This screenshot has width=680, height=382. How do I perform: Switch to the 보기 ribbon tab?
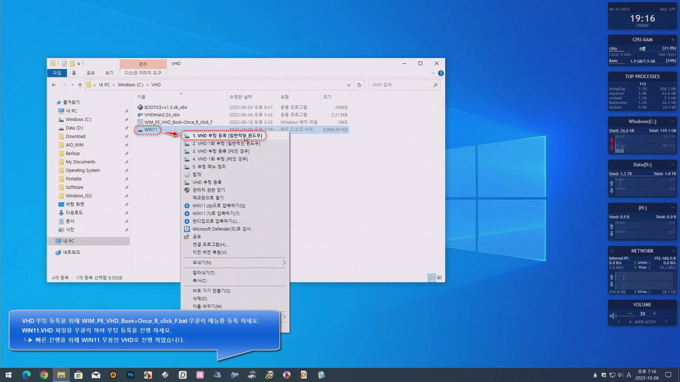(x=109, y=73)
